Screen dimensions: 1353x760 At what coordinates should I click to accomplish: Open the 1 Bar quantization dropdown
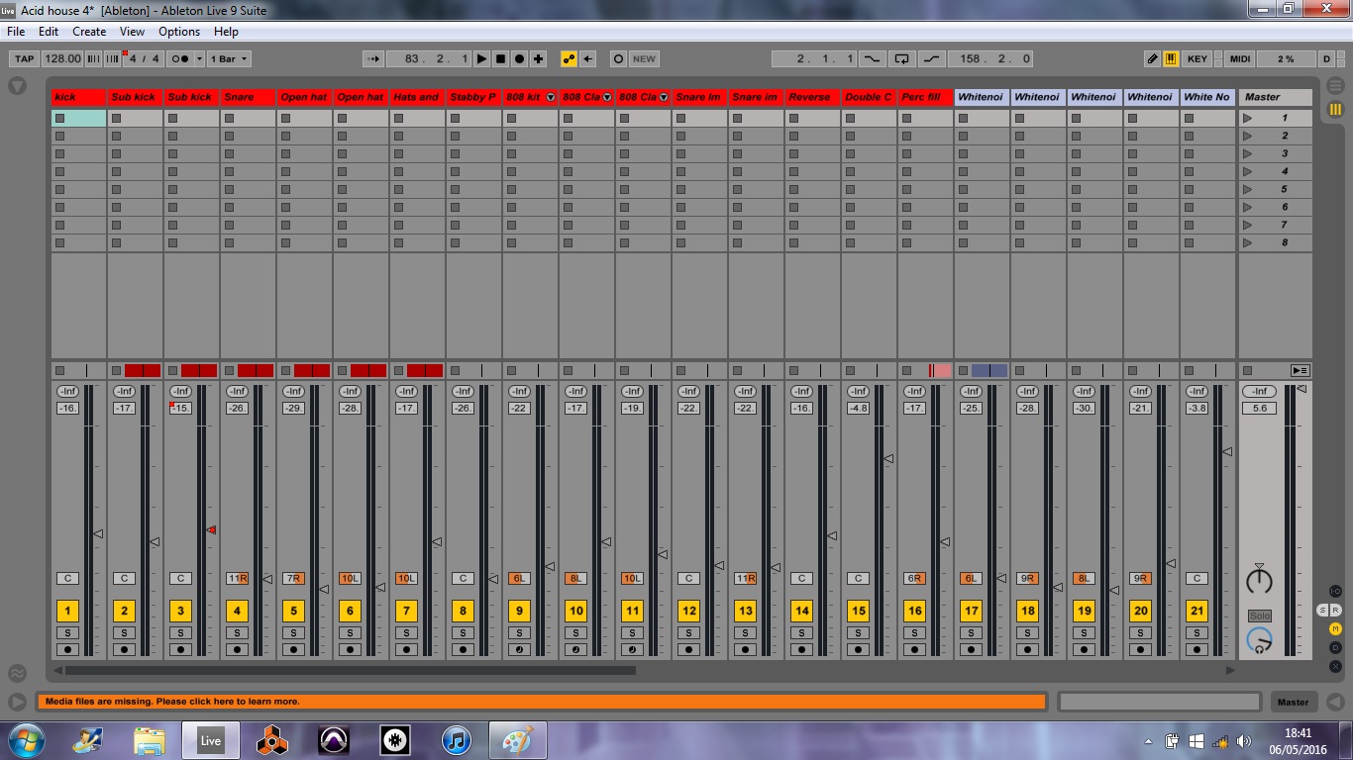[x=229, y=58]
